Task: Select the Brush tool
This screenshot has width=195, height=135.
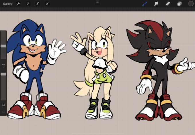Action: [x=145, y=4]
